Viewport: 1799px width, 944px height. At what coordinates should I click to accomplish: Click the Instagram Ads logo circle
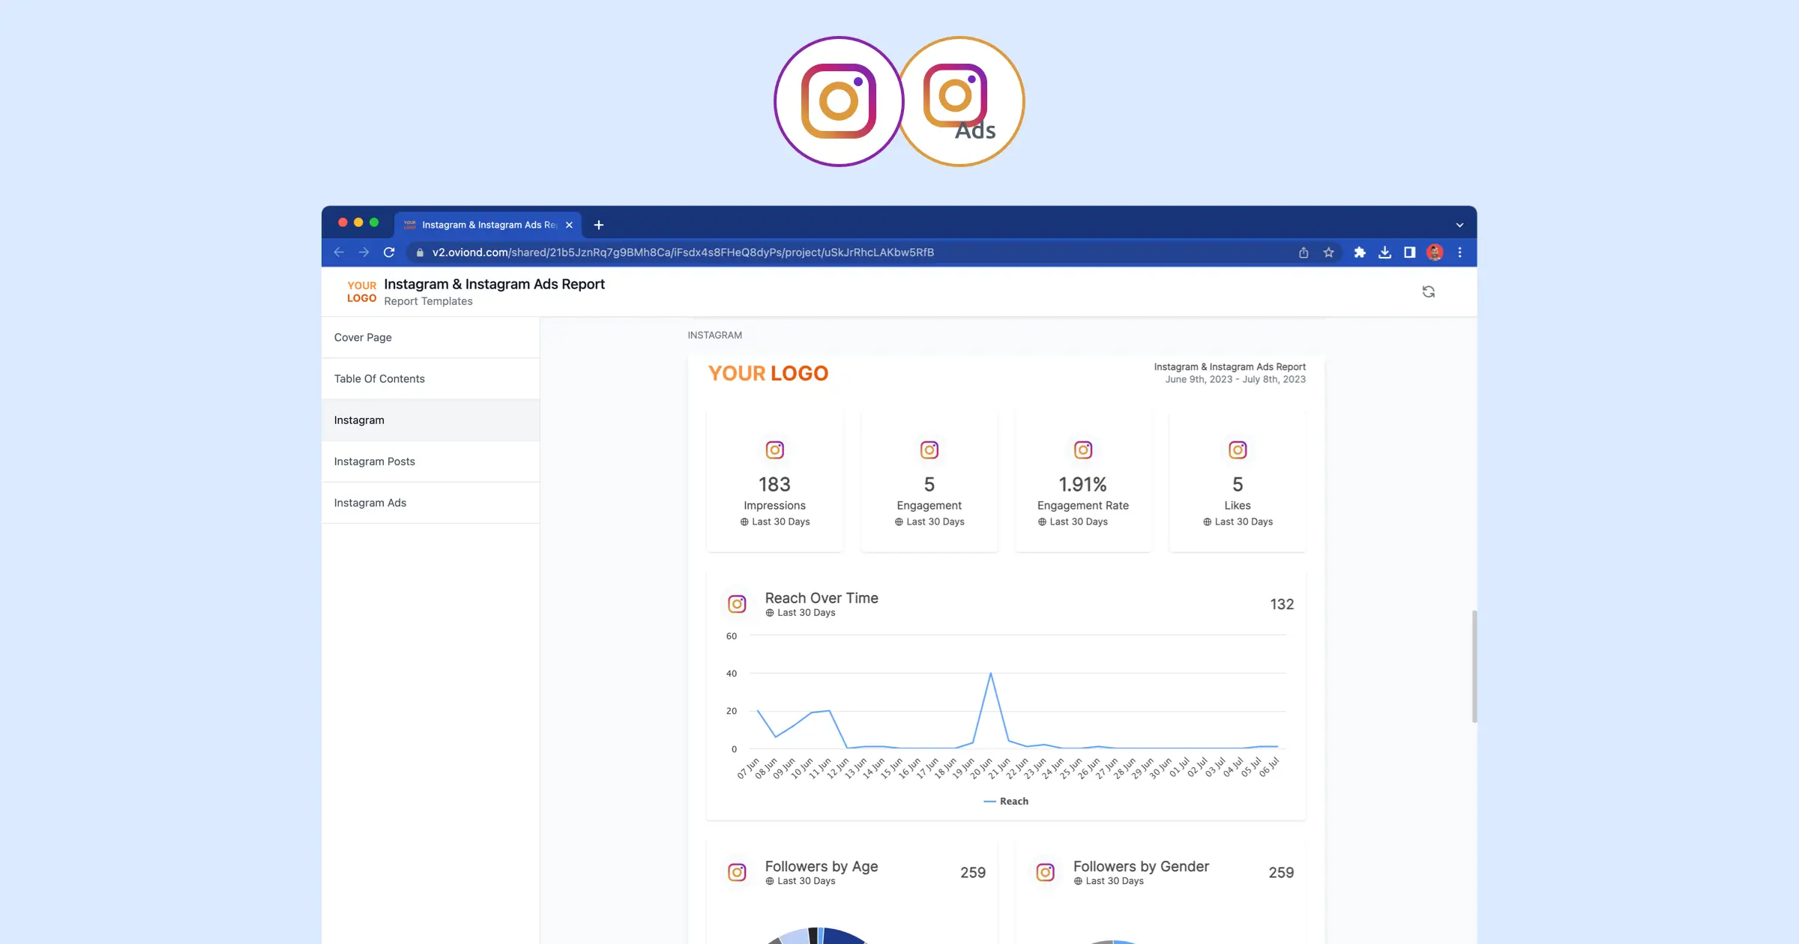click(x=961, y=101)
